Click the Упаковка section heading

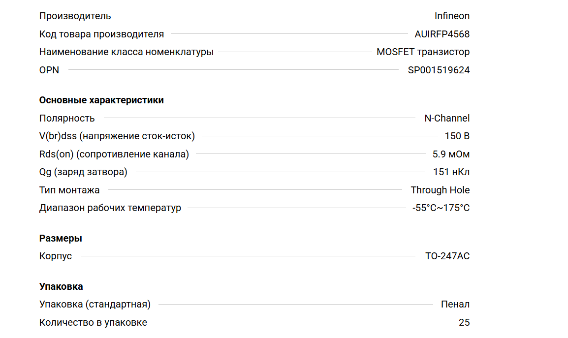point(61,286)
